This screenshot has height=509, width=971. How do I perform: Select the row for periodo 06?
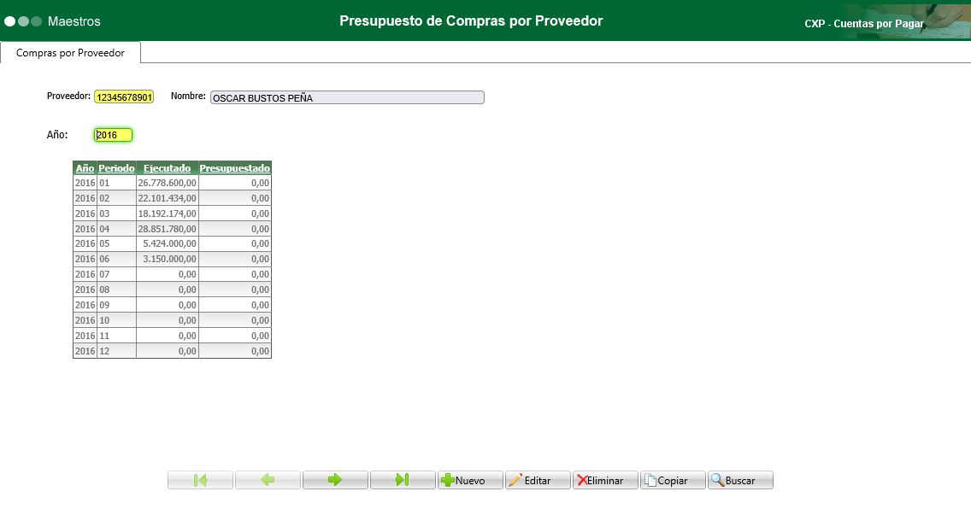[x=171, y=259]
